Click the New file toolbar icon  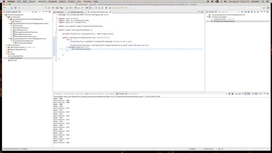(x=5, y=8)
